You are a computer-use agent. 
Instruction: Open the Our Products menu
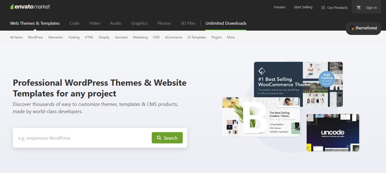click(x=337, y=8)
